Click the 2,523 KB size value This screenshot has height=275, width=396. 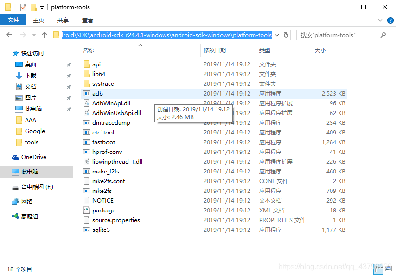pos(333,93)
